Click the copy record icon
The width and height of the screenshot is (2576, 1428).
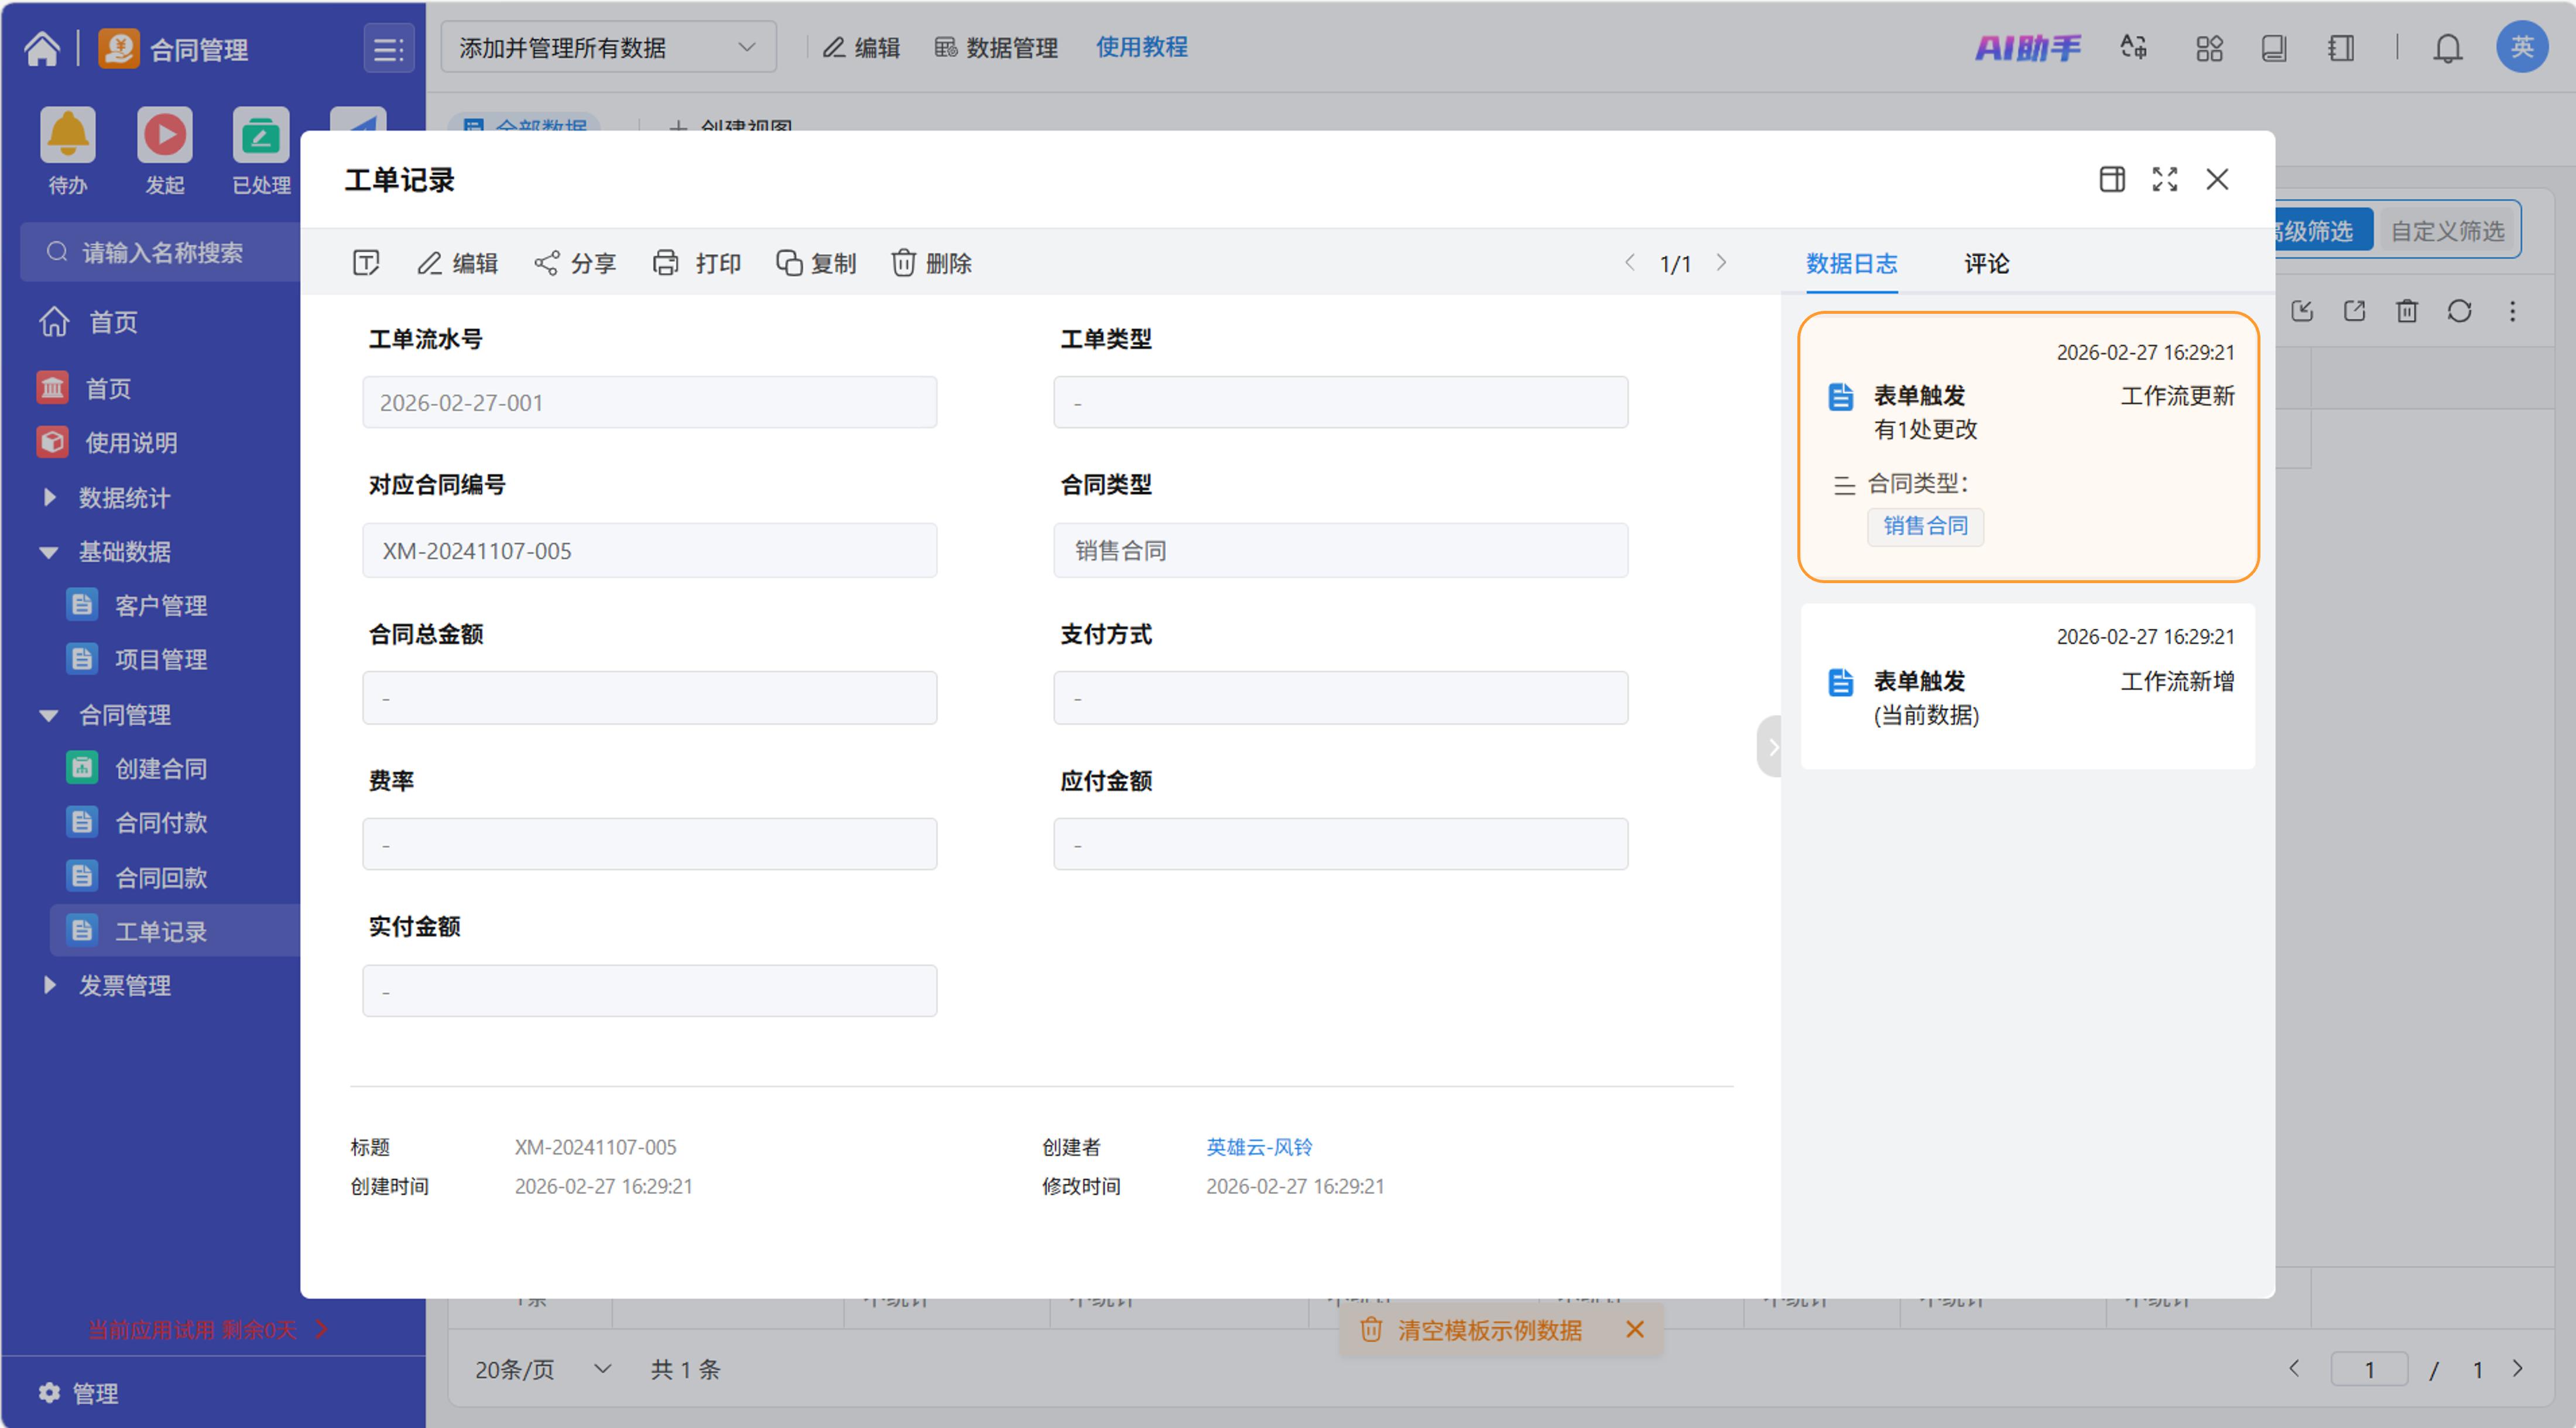click(789, 263)
